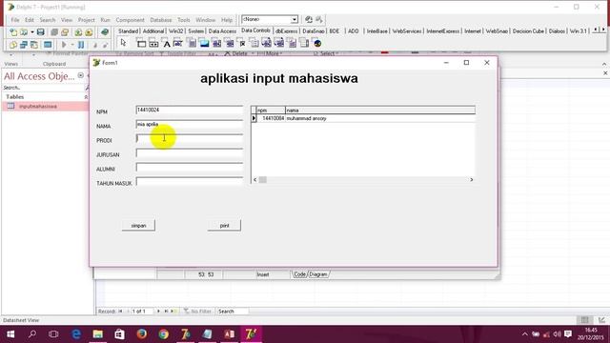Open the Component menu

(130, 20)
